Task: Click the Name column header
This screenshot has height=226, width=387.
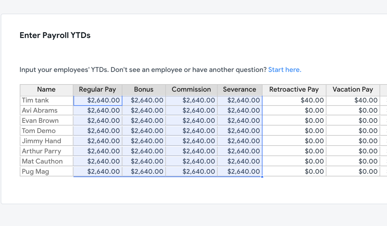Action: 46,90
